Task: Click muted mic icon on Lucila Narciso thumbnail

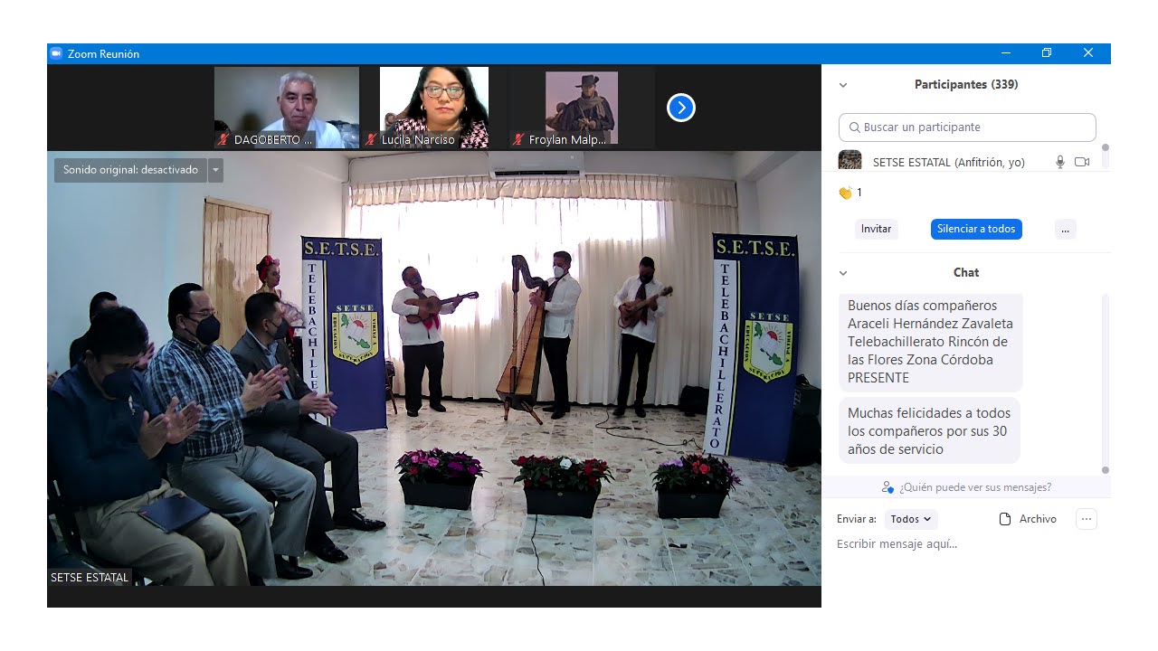Action: [371, 140]
